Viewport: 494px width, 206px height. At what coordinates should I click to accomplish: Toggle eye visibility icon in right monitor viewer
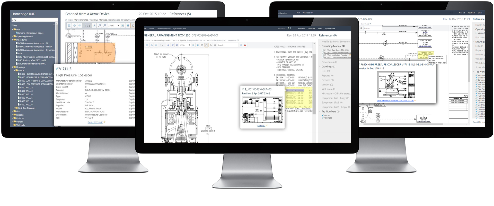point(361,28)
